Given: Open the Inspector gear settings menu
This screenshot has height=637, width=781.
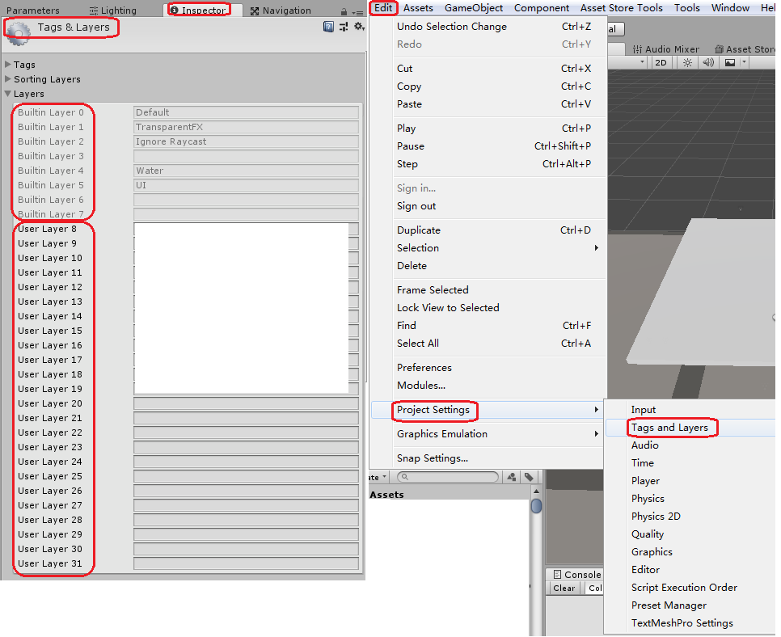Looking at the screenshot, I should (359, 27).
